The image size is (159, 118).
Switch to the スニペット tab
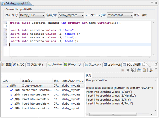(x=93, y=65)
